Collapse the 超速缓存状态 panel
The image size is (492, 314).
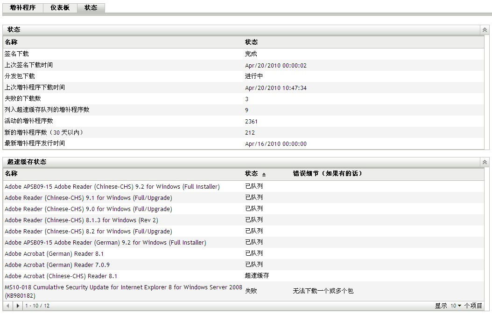485,162
